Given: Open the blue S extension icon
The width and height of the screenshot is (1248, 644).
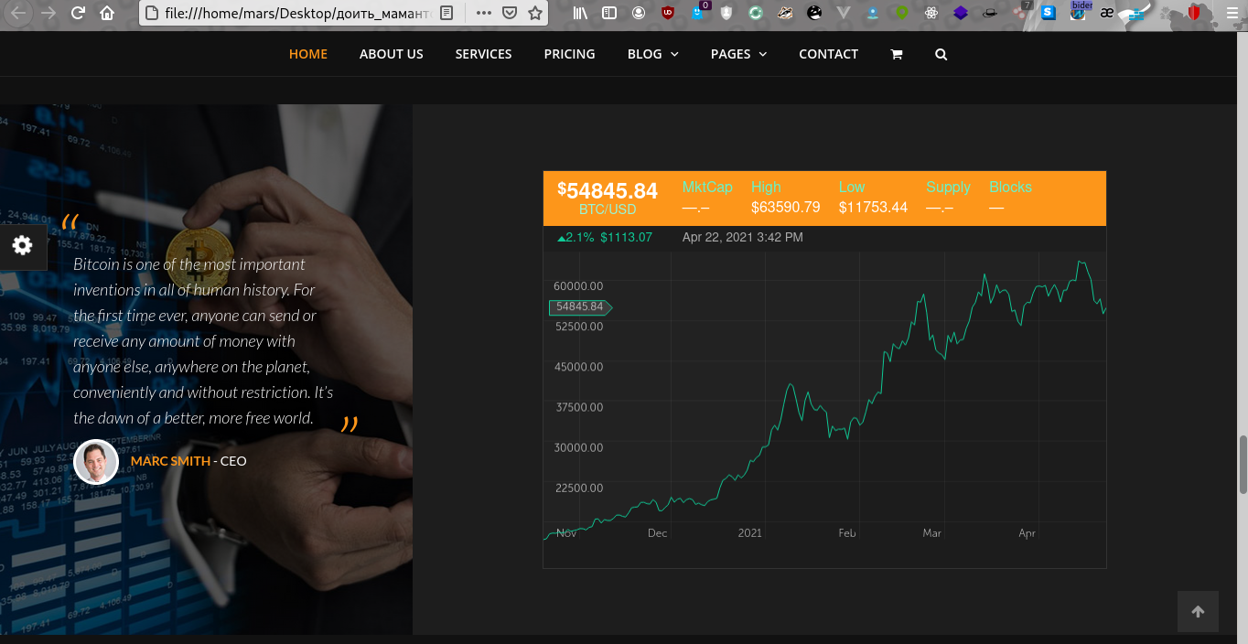Looking at the screenshot, I should pos(1049,13).
